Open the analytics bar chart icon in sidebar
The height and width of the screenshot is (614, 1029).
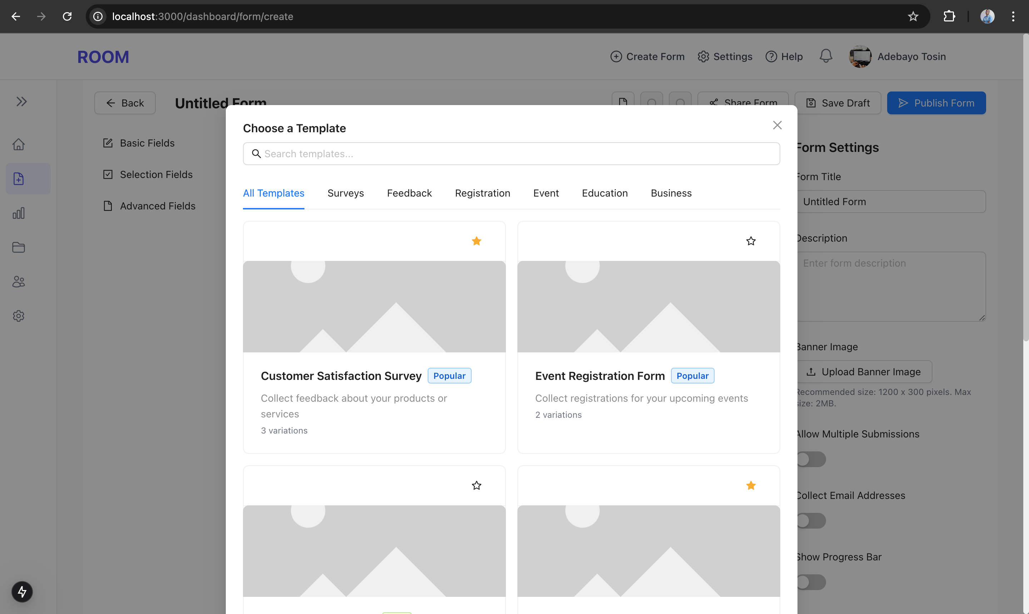[x=19, y=213]
